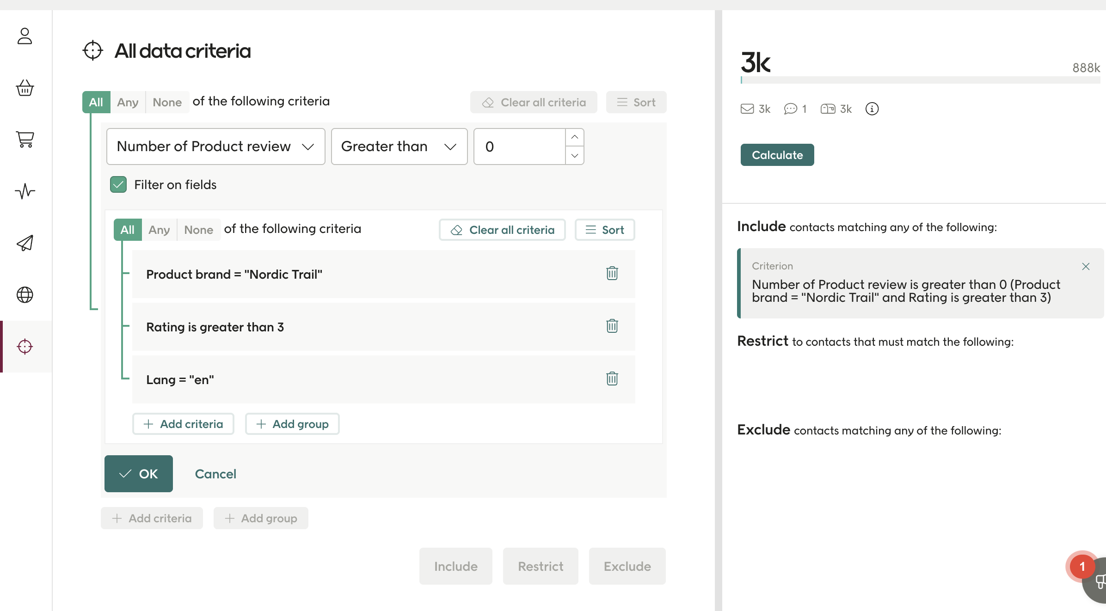Decrease the value with down stepper arrow

pos(575,156)
